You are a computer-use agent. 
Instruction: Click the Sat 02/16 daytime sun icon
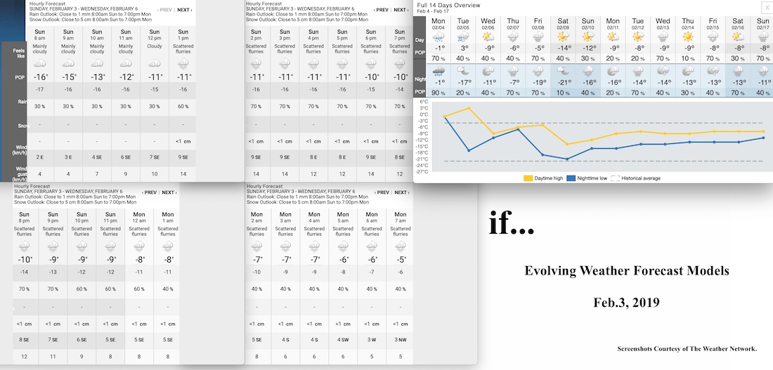point(738,37)
